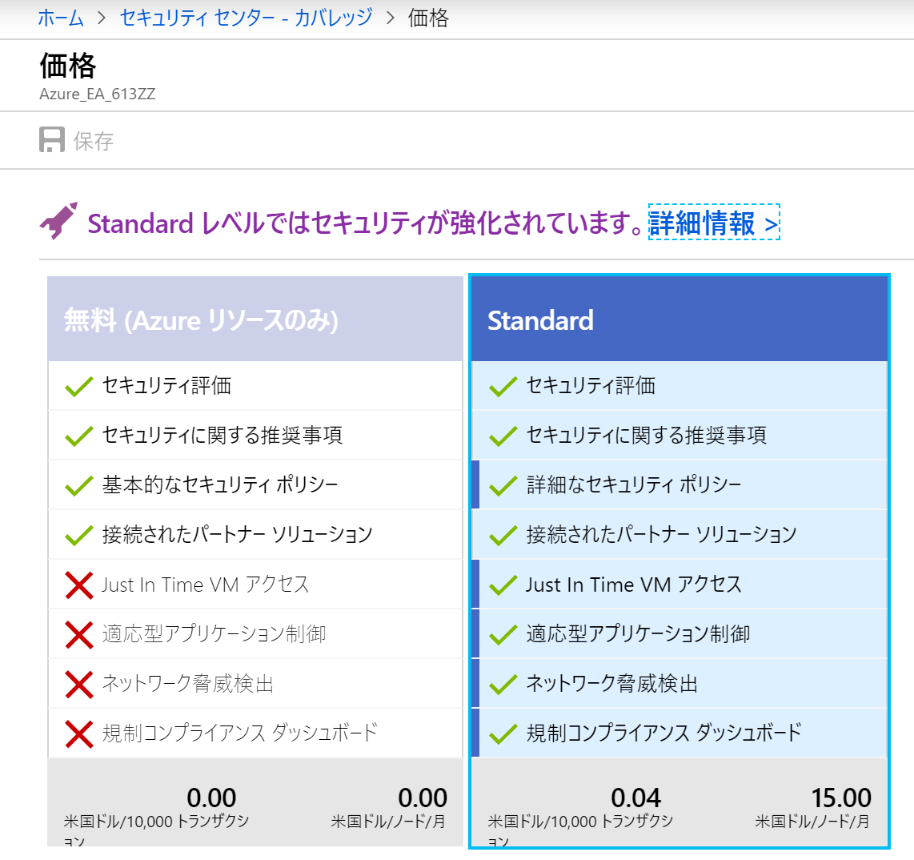Click Just In Time VM アクセス text in free tier
Viewport: 914px width, 860px height.
pyautogui.click(x=205, y=585)
